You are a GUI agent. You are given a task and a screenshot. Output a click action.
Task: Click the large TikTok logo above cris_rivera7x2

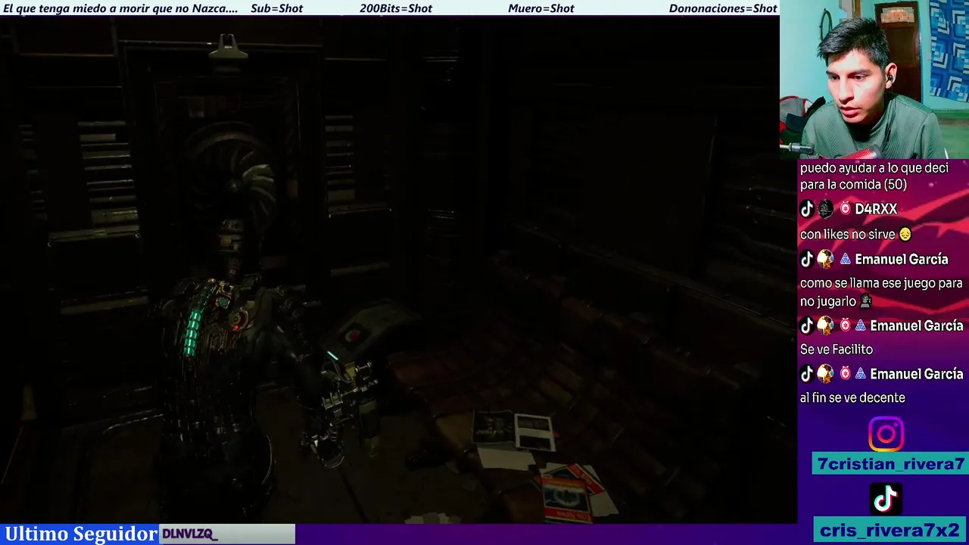coord(886,500)
